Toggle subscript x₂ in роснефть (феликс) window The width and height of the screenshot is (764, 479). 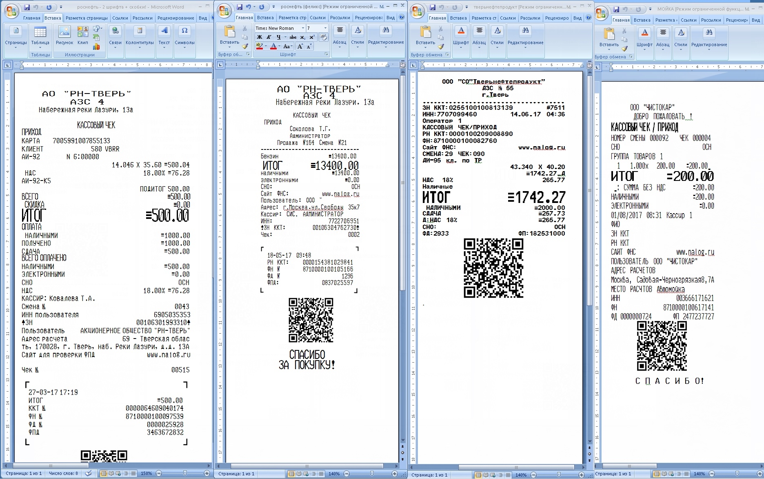click(302, 37)
